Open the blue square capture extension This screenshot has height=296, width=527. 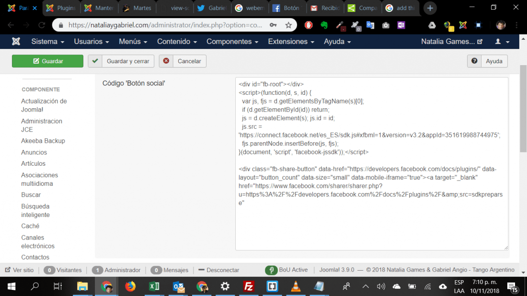coord(479,25)
